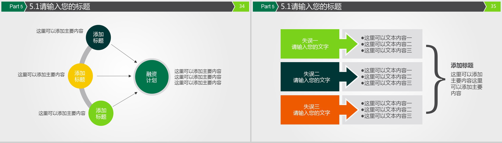Select the bullet text box next to 失误一
The height and width of the screenshot is (143, 502).
[386, 44]
